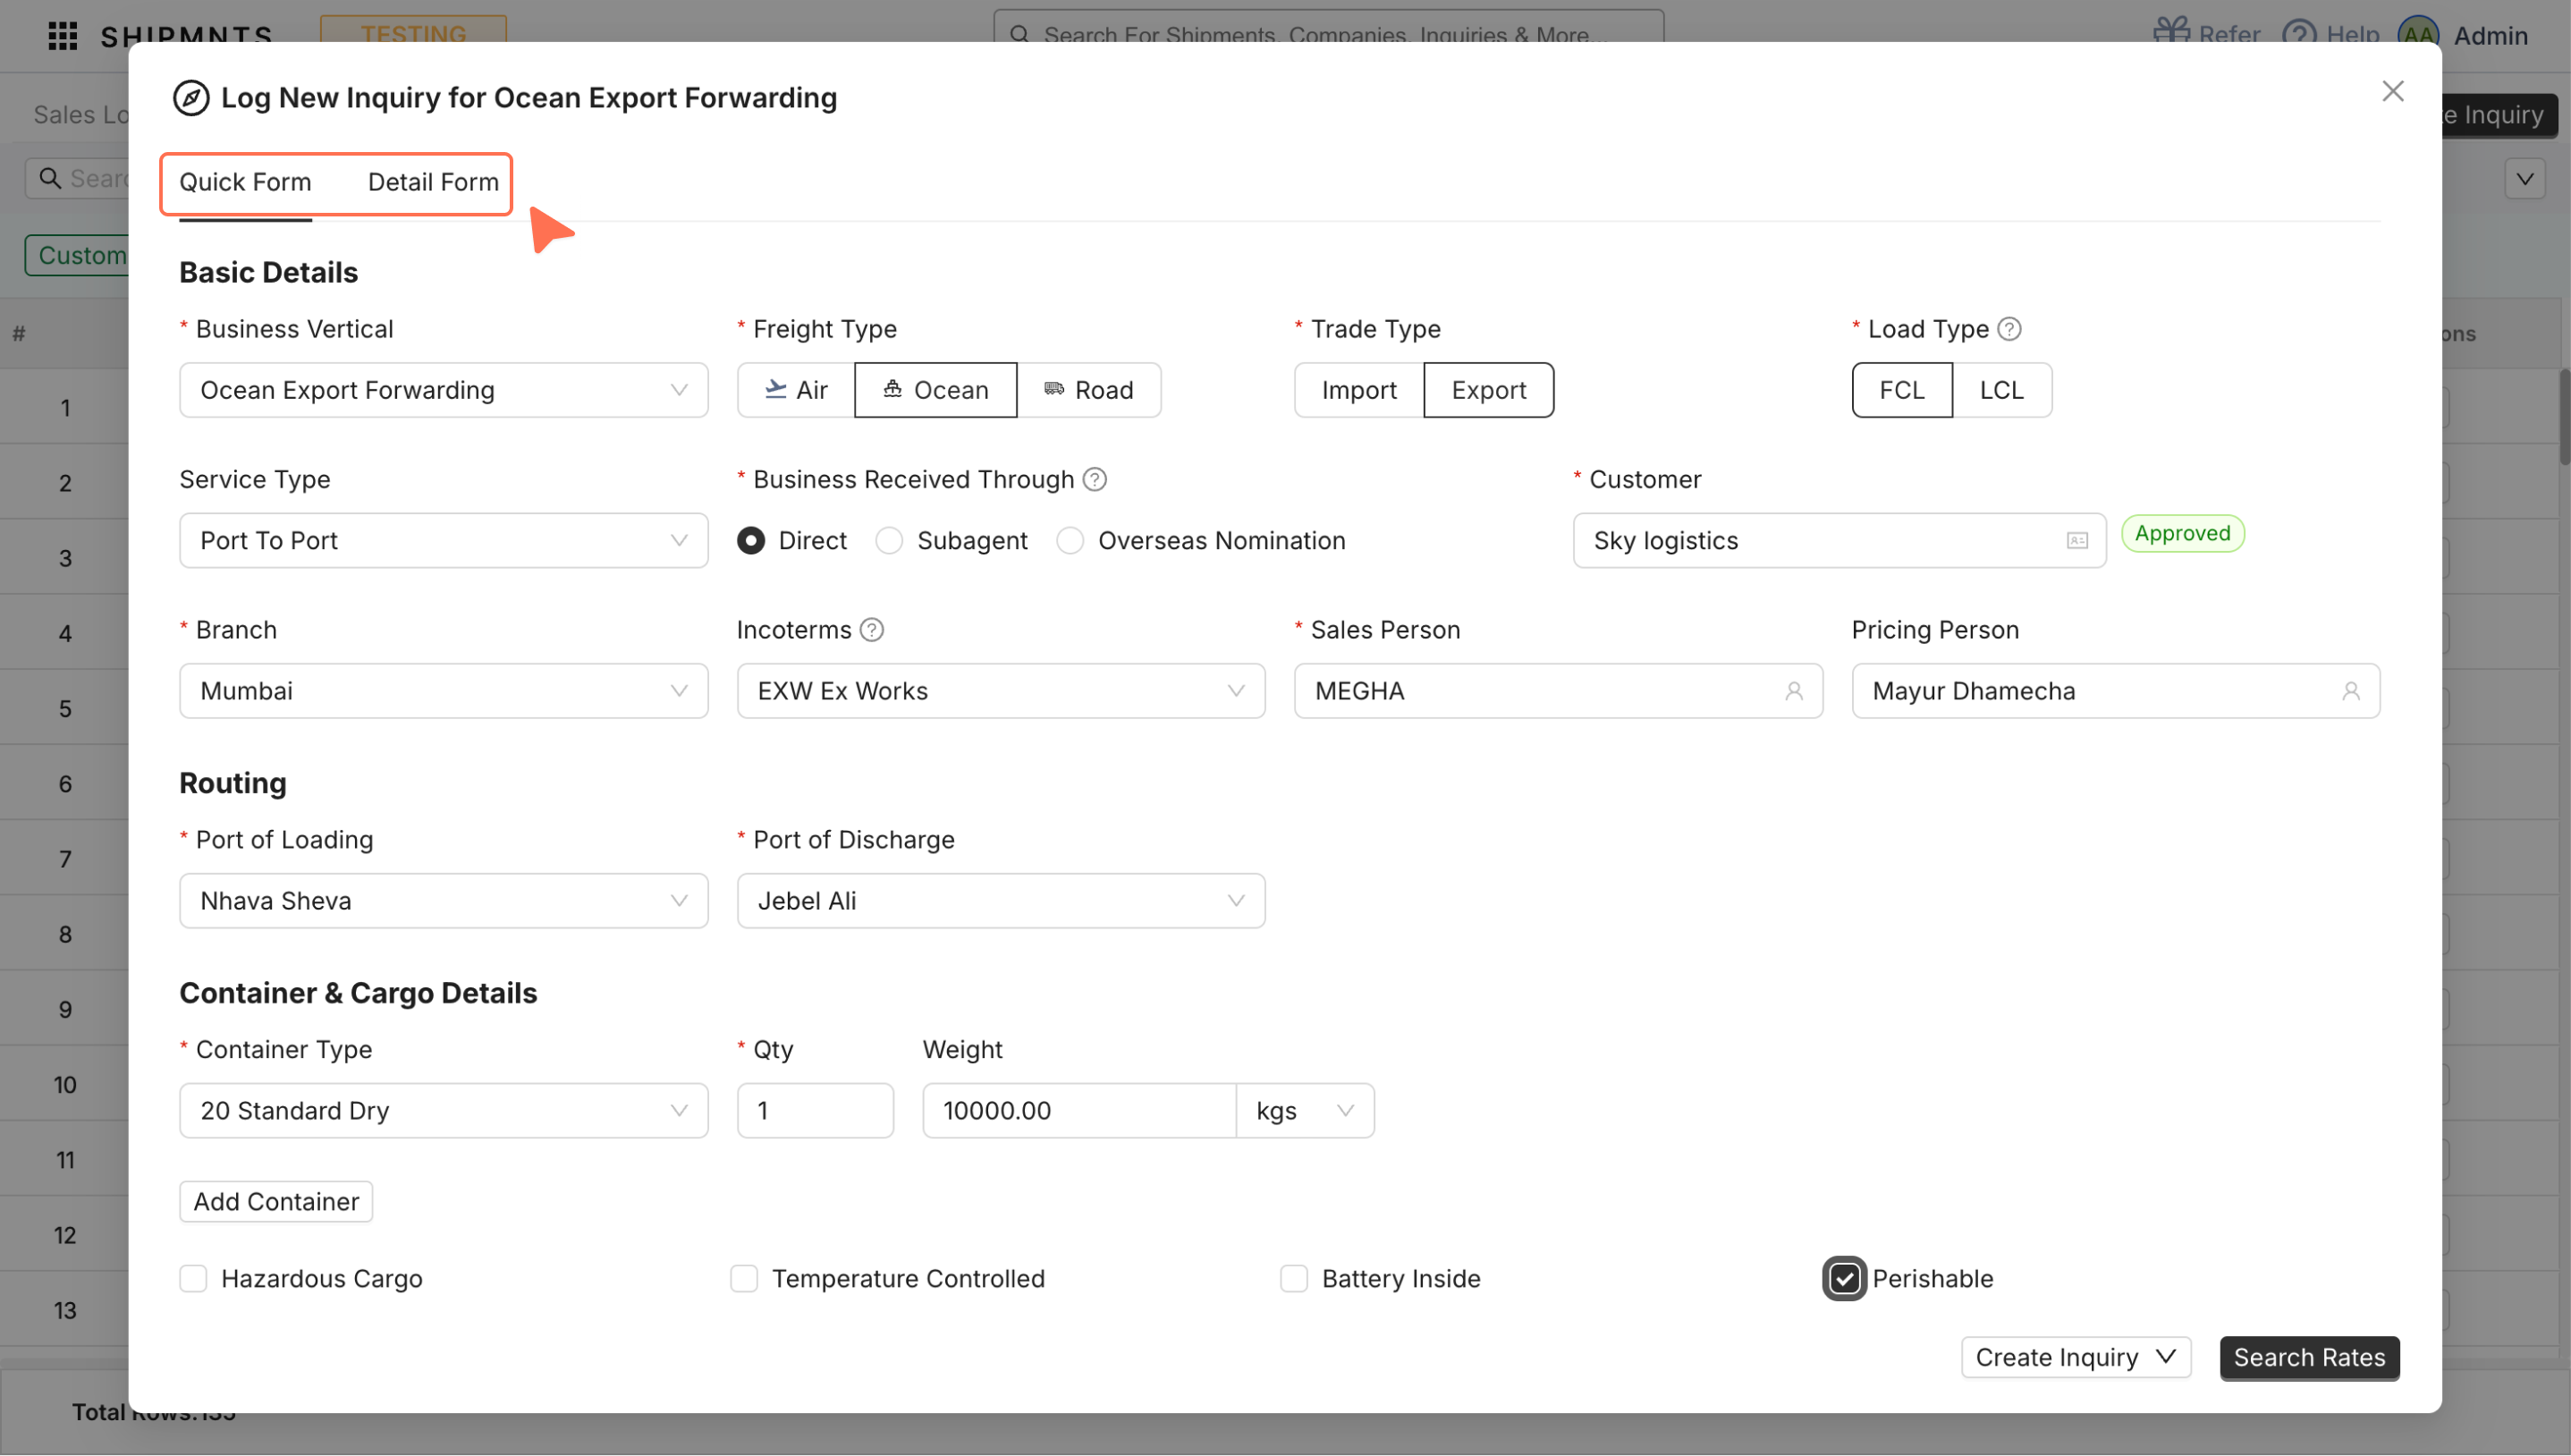
Task: Click the search magnifier in Sales Log page
Action: pos(49,178)
